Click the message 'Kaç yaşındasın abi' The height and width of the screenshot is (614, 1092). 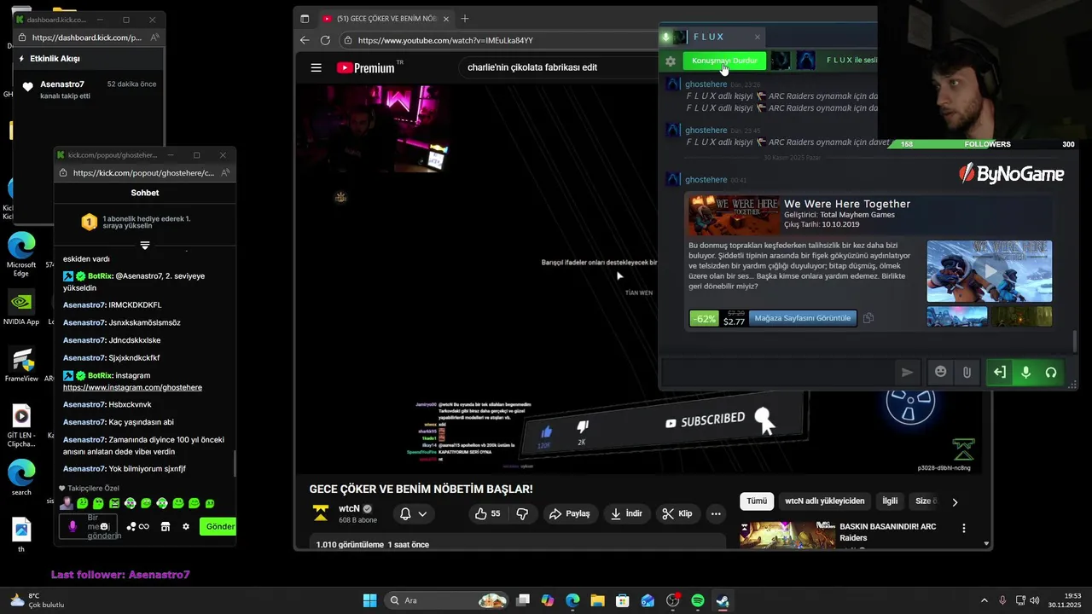point(142,422)
